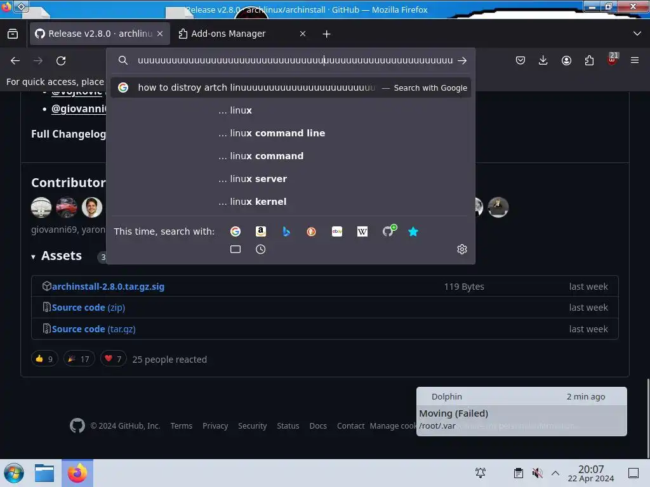Open the Pocket save icon
Viewport: 650px width, 487px height.
click(x=521, y=60)
